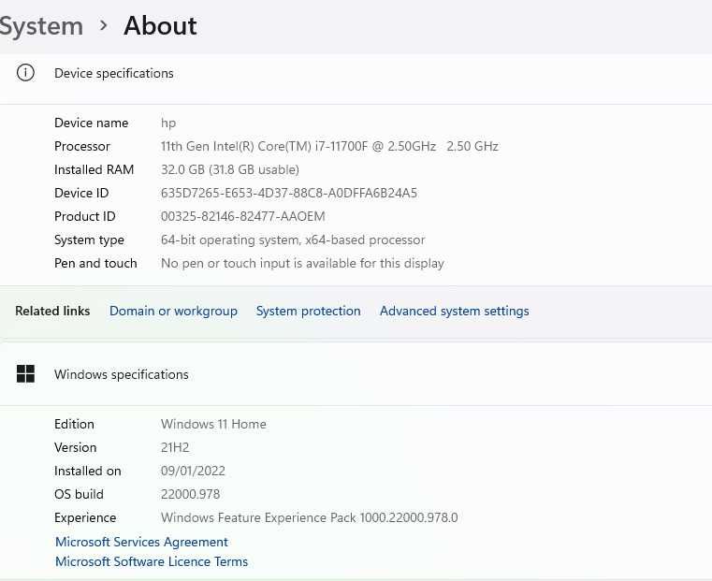Screen dimensions: 712x581
Task: Click the Windows Feature Experience Pack value
Action: point(309,517)
